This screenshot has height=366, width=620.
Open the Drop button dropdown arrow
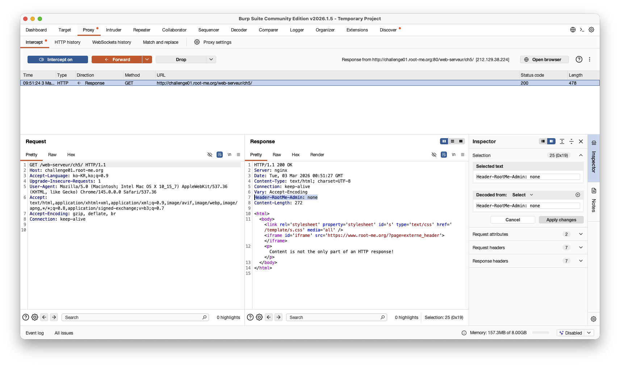(x=211, y=59)
